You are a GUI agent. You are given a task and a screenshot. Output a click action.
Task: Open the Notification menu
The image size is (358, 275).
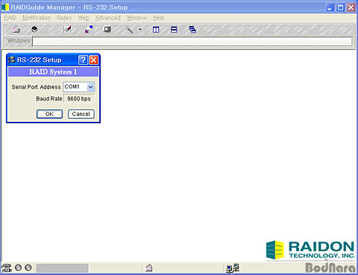point(37,18)
